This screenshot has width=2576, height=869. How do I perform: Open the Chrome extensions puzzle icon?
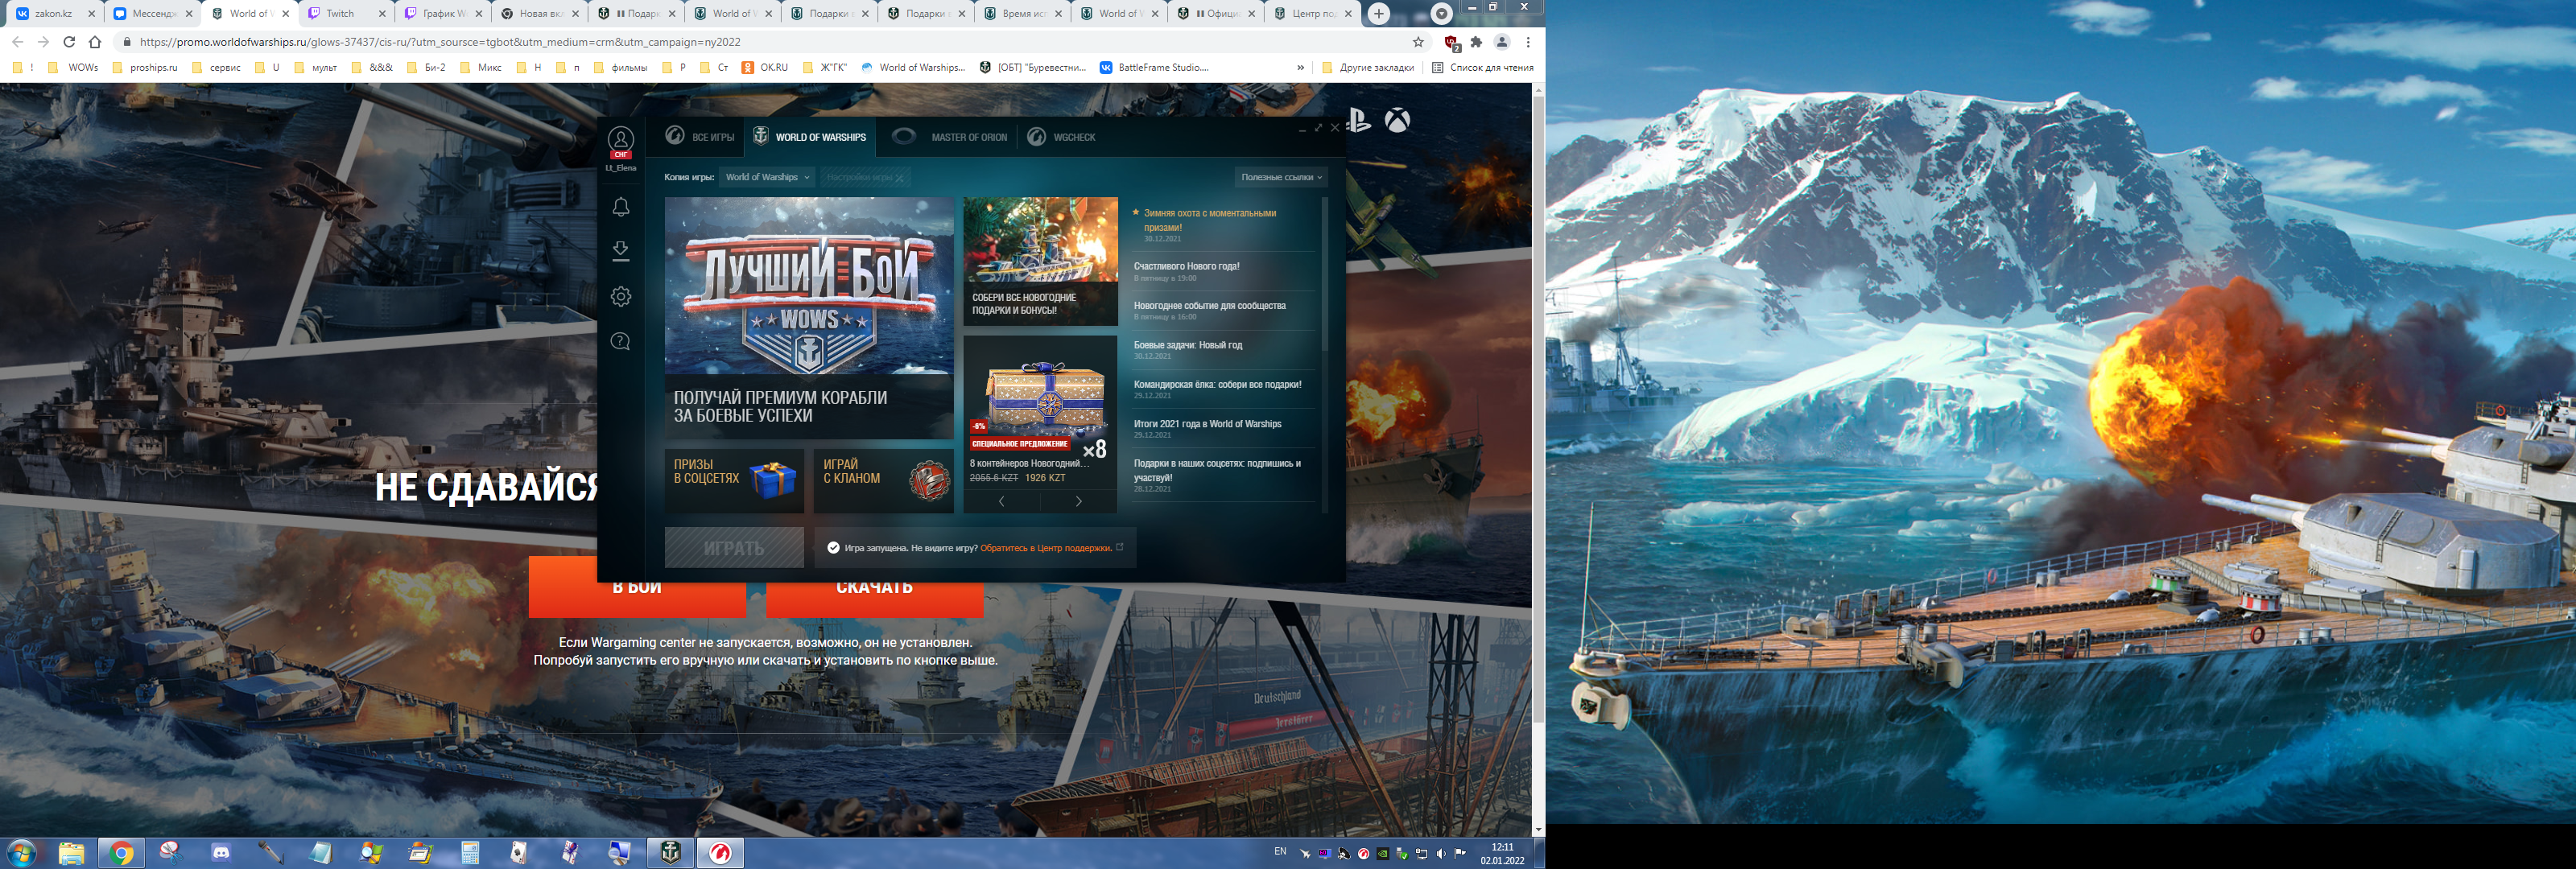pyautogui.click(x=1476, y=42)
